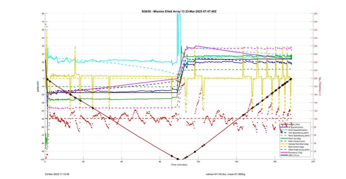Click the 70 tick on the left axis
Screen dimensions: 346x179
[43, 22]
